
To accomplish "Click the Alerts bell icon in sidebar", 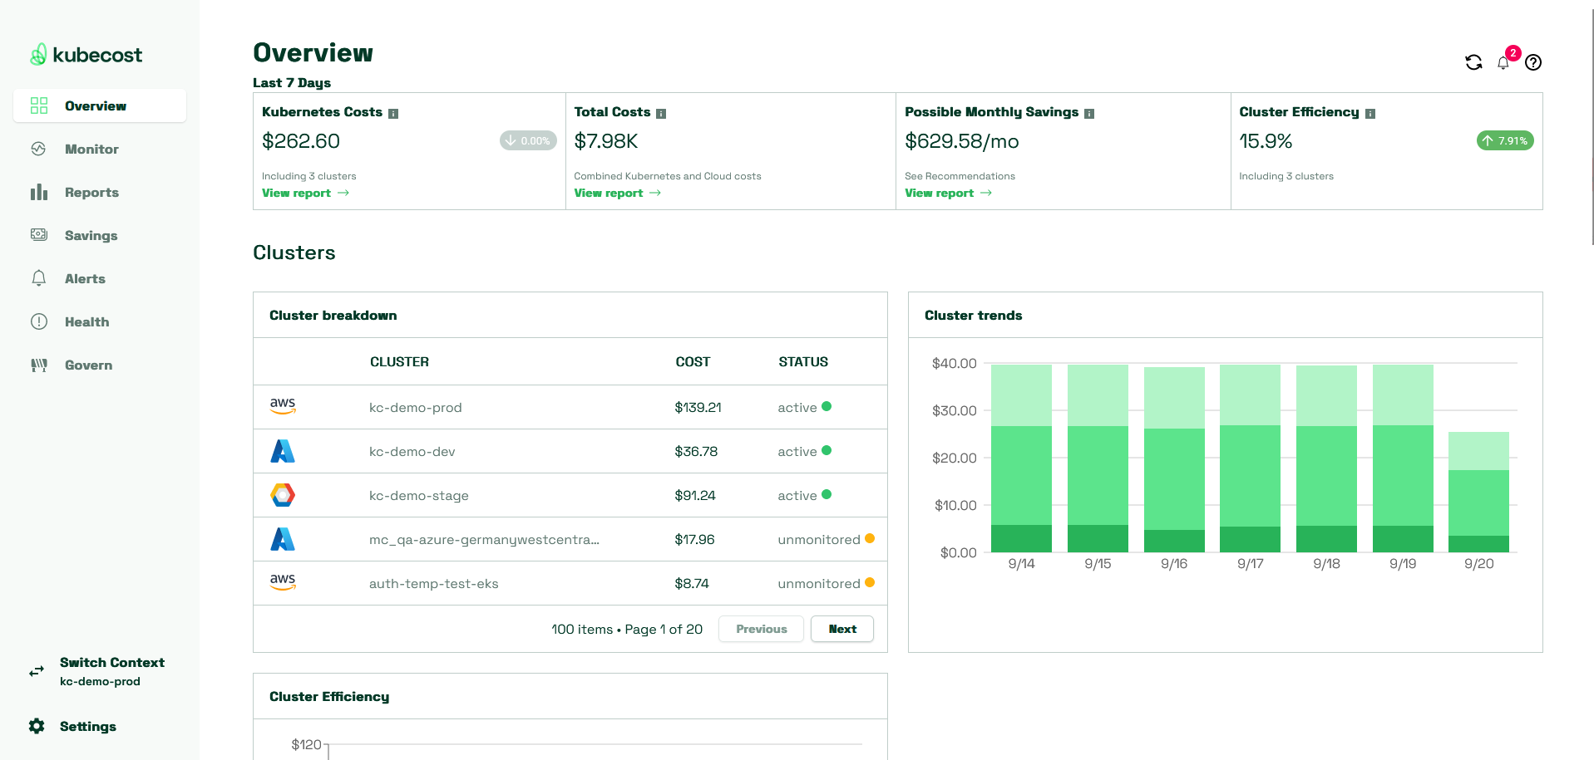I will click(x=39, y=278).
